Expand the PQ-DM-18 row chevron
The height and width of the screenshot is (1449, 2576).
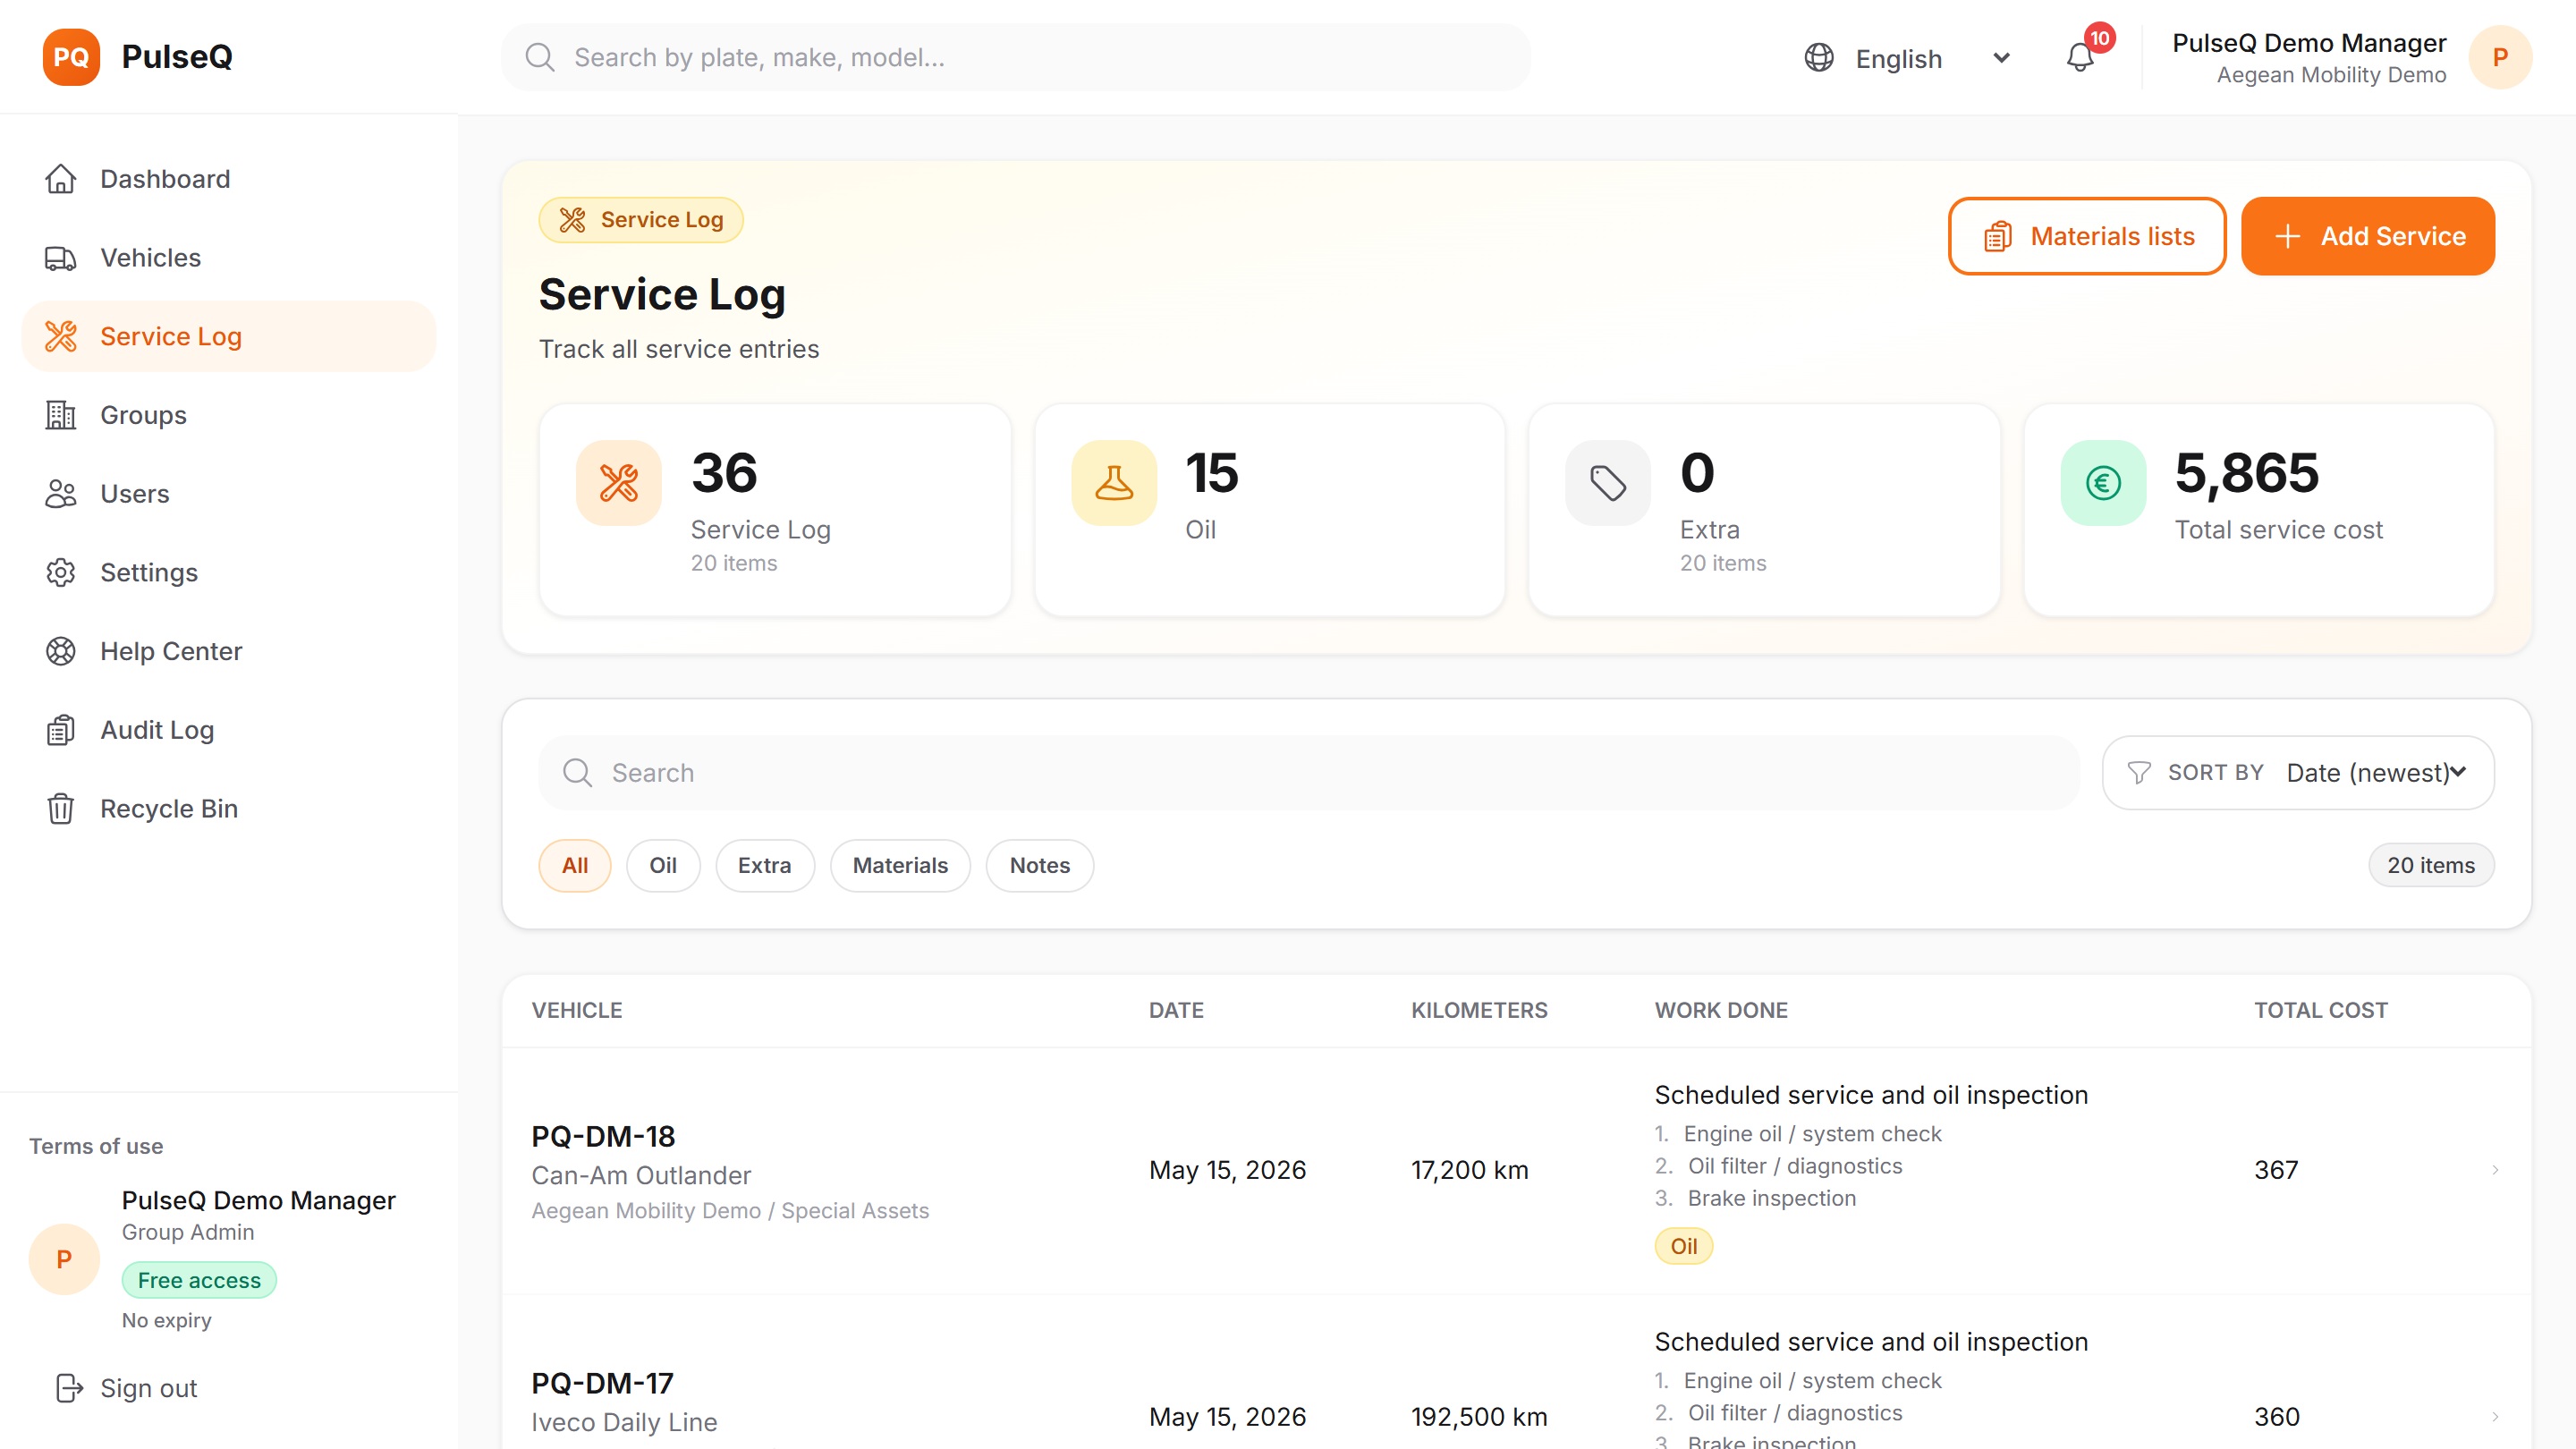(x=2495, y=1170)
